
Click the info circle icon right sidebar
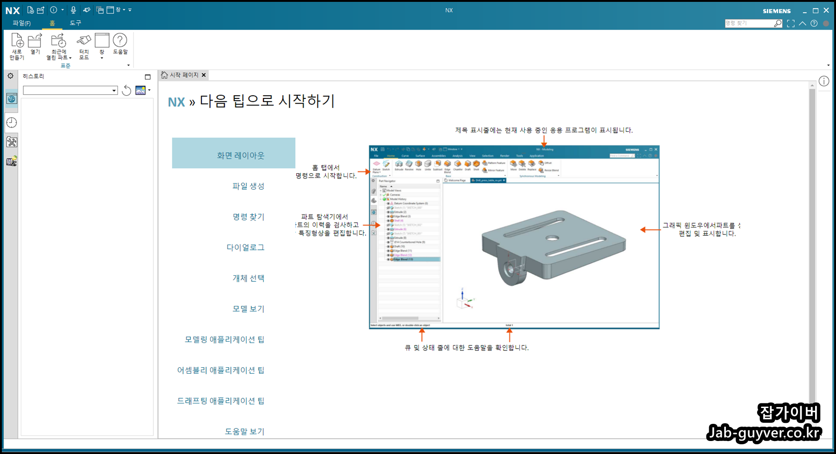[824, 81]
